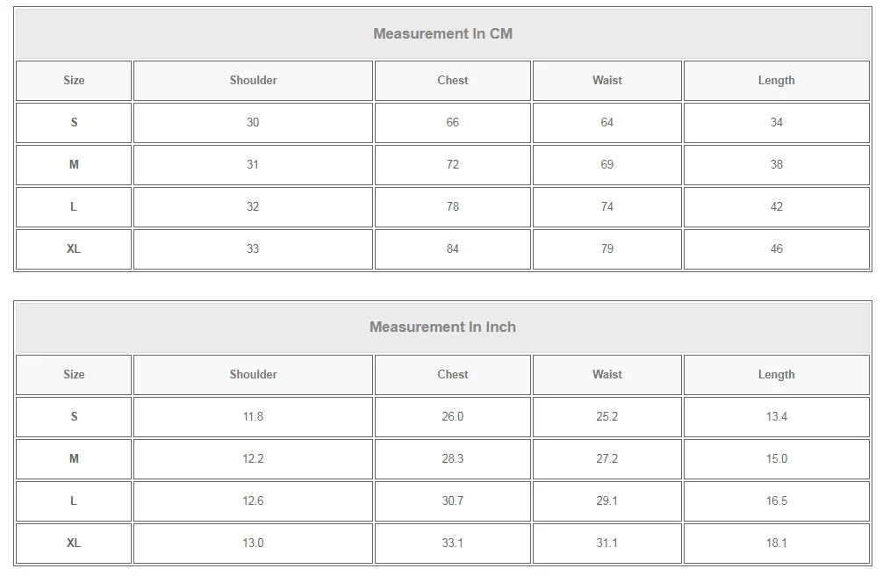The image size is (890, 576).
Task: Click the waist value 69 cell
Action: pyautogui.click(x=606, y=165)
